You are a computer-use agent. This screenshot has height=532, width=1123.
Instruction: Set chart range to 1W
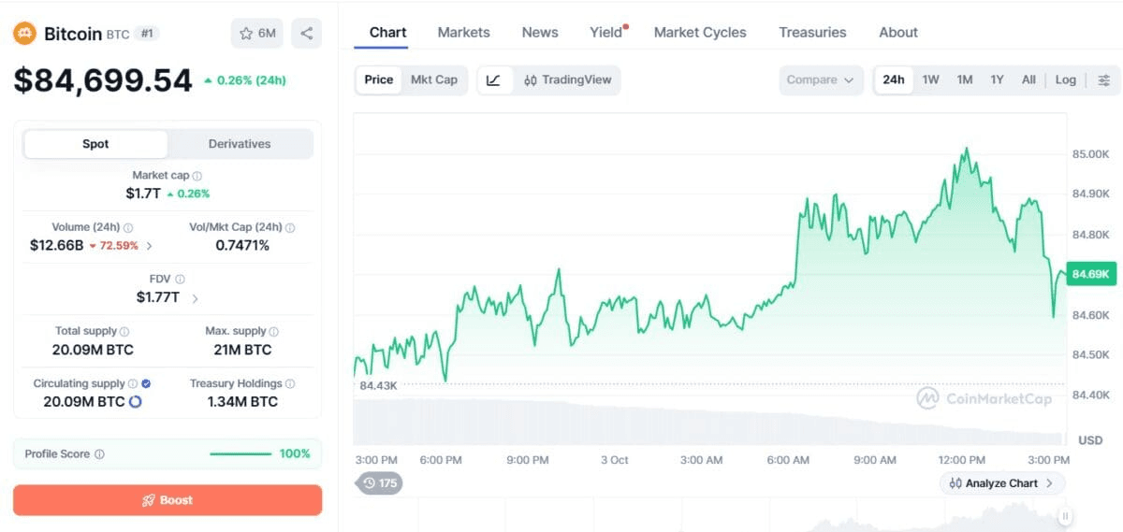930,80
